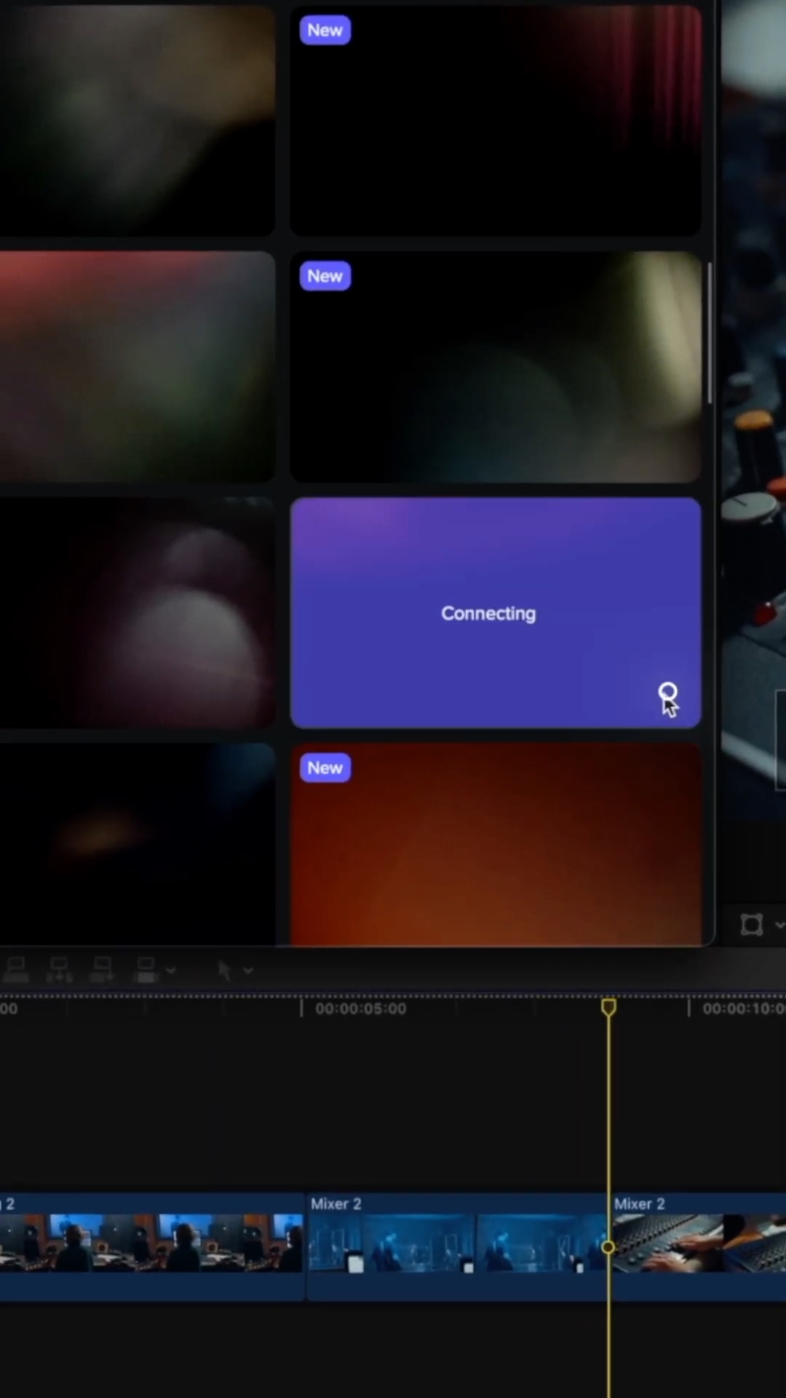Image resolution: width=786 pixels, height=1398 pixels.
Task: Click the ruler at 00:00:05:00
Action: click(301, 1008)
